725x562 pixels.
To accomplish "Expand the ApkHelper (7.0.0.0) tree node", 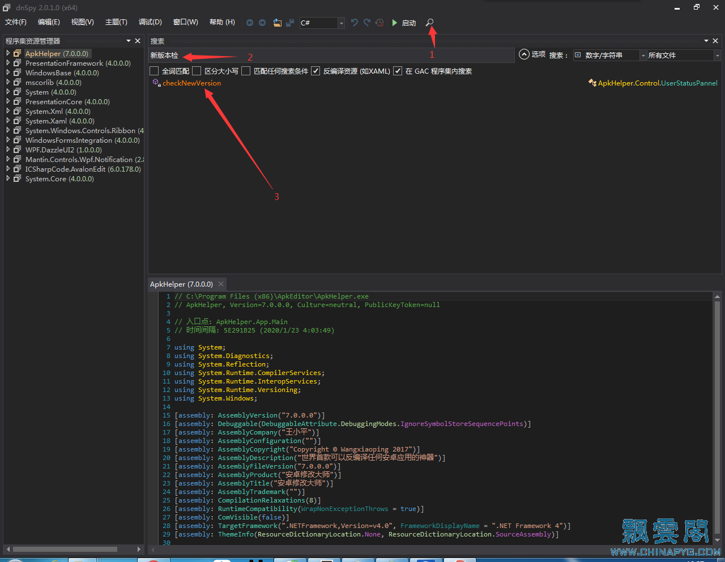I will (8, 53).
